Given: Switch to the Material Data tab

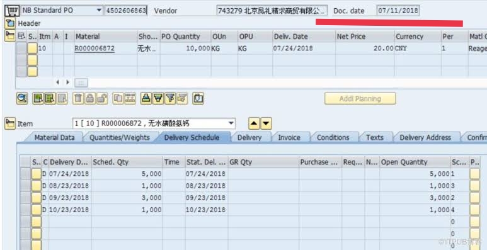Looking at the screenshot, I should point(54,137).
